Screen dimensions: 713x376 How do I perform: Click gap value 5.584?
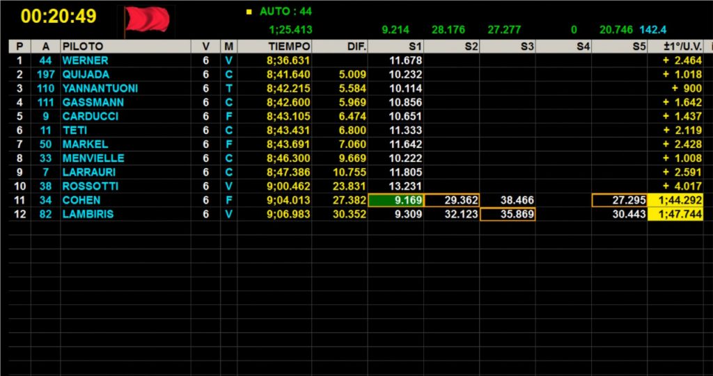pyautogui.click(x=352, y=88)
